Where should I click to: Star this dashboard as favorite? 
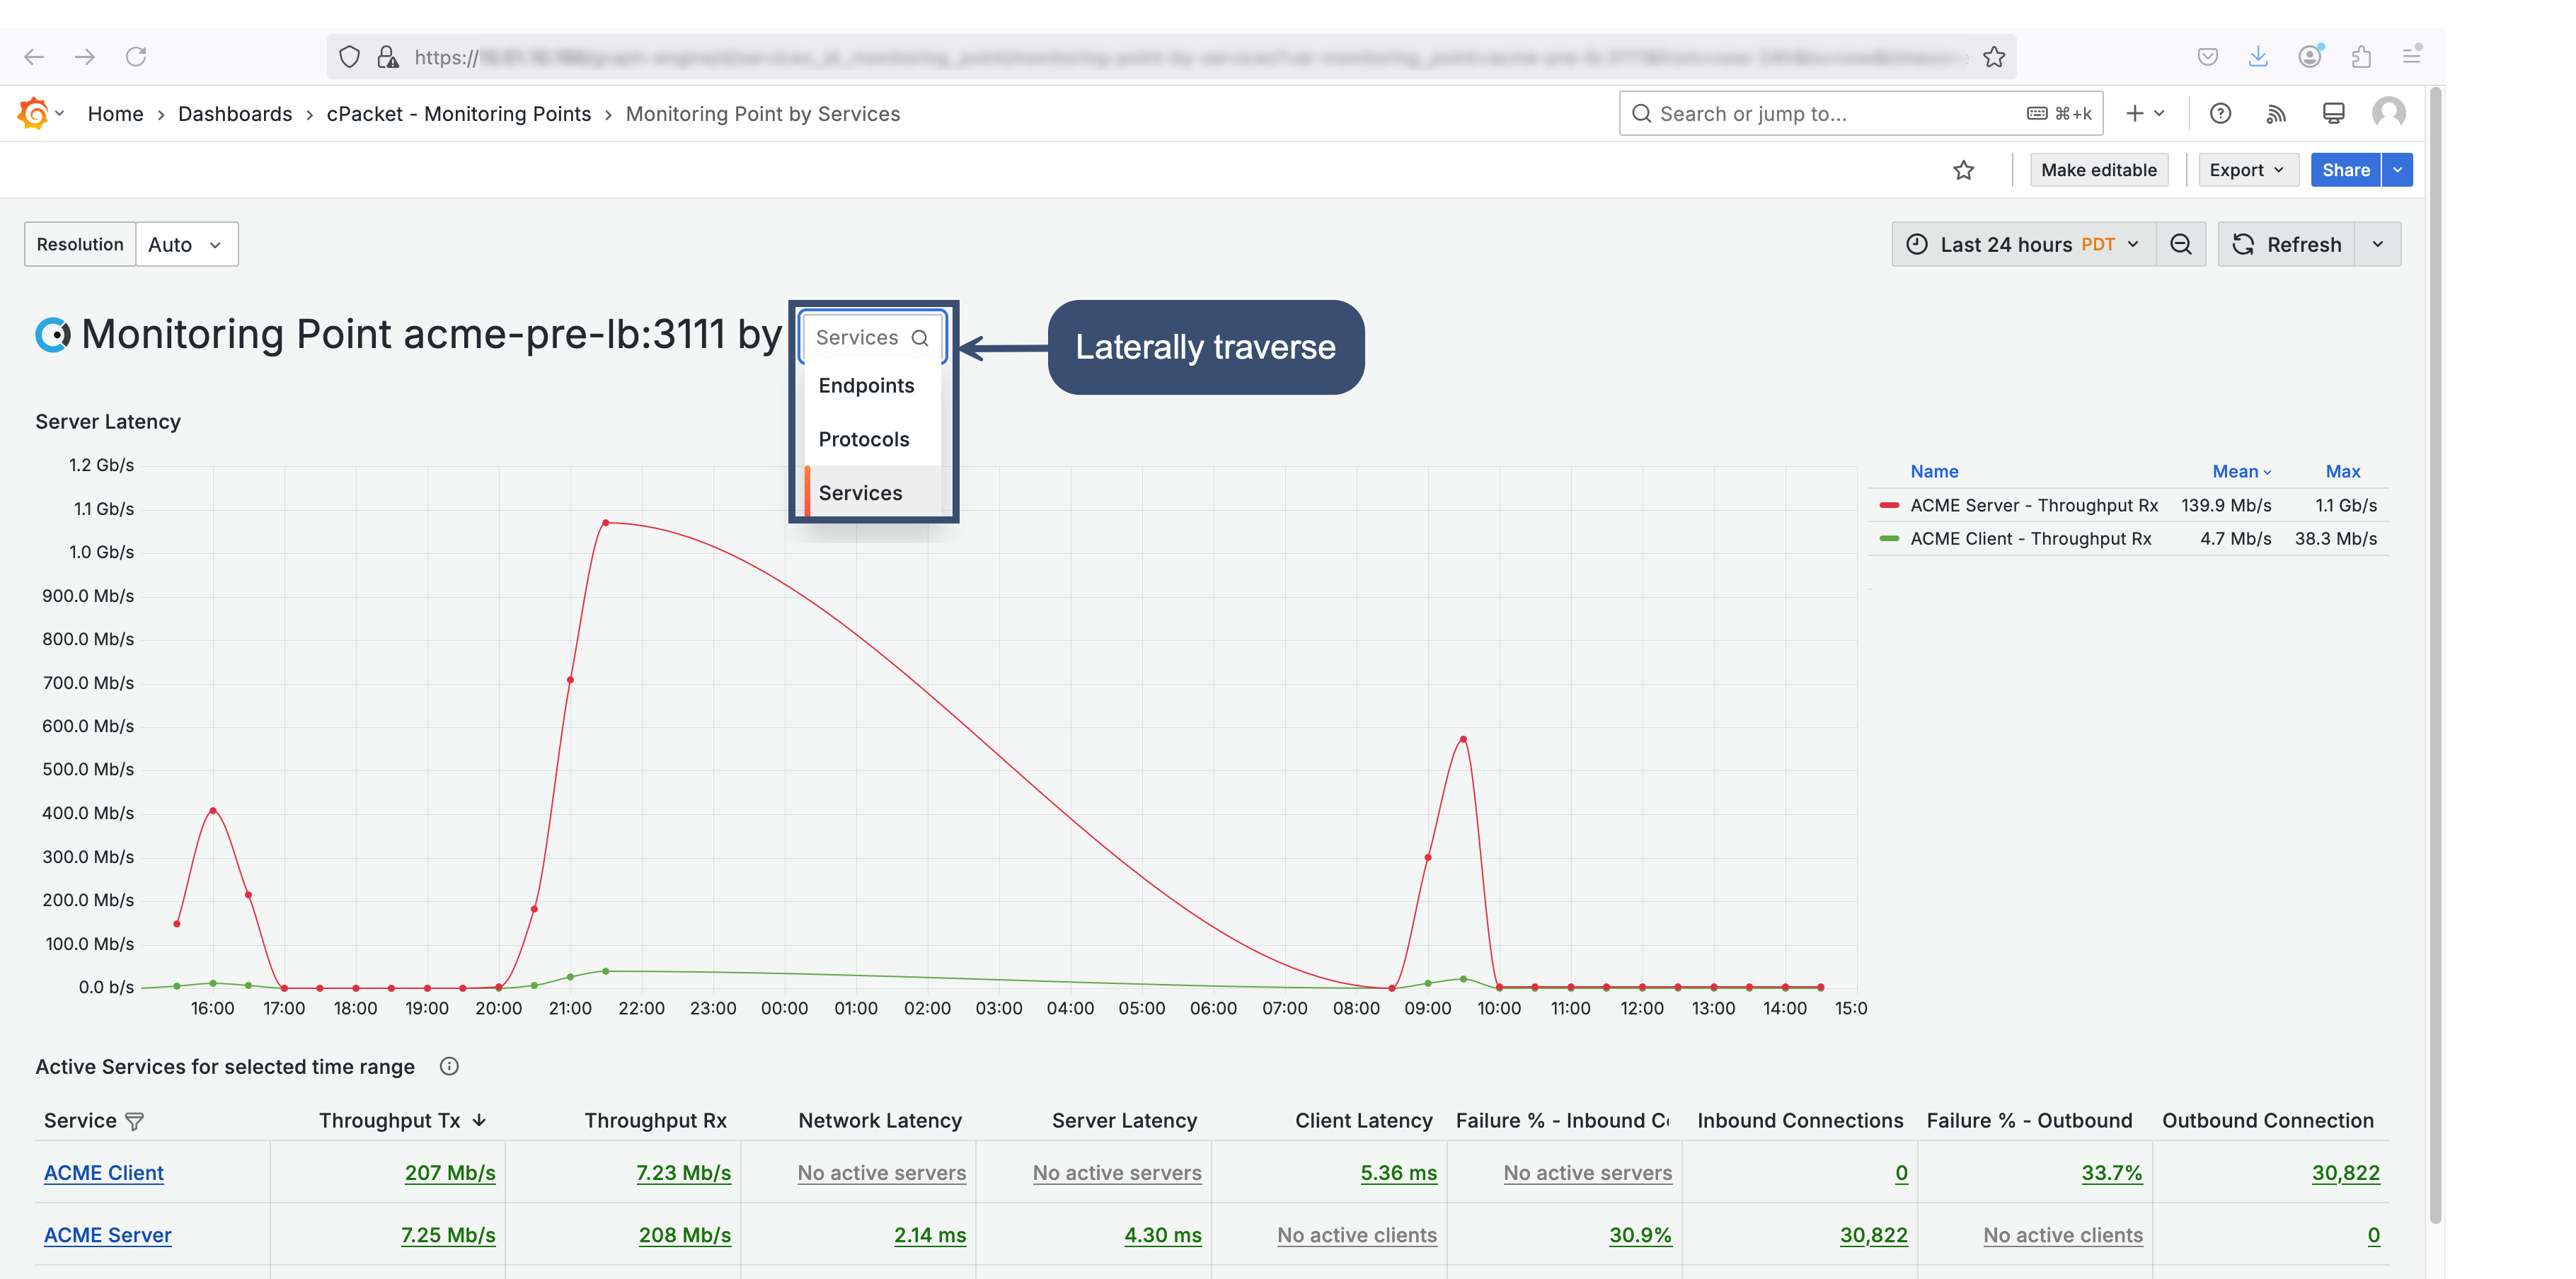point(1964,170)
